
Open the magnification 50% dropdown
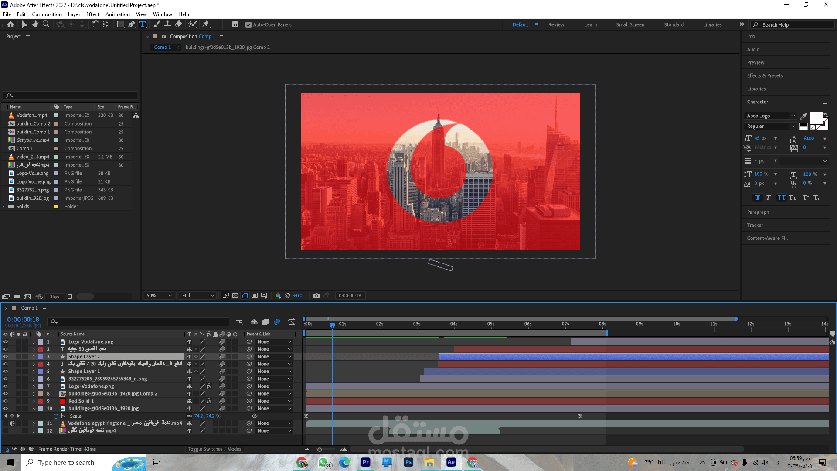point(159,296)
